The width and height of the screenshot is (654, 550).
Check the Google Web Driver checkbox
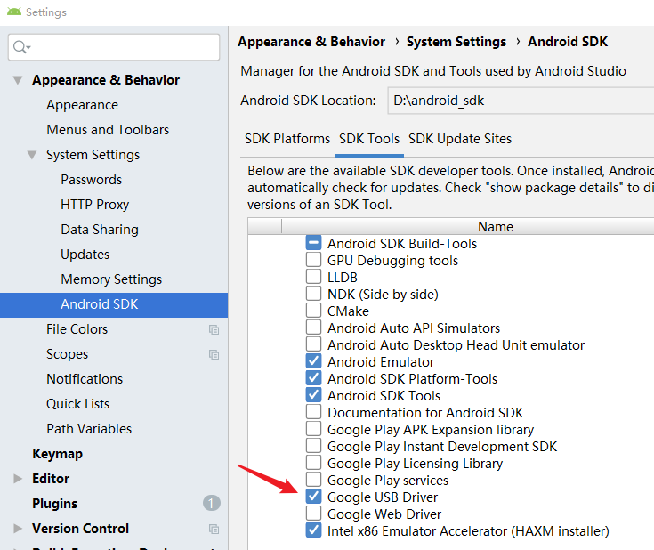[313, 514]
